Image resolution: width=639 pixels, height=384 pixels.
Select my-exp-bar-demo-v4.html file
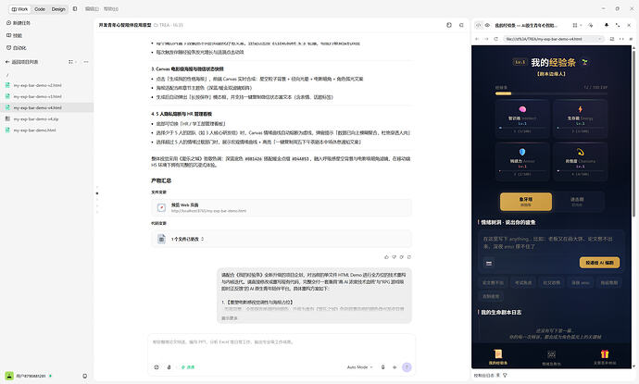(46, 108)
